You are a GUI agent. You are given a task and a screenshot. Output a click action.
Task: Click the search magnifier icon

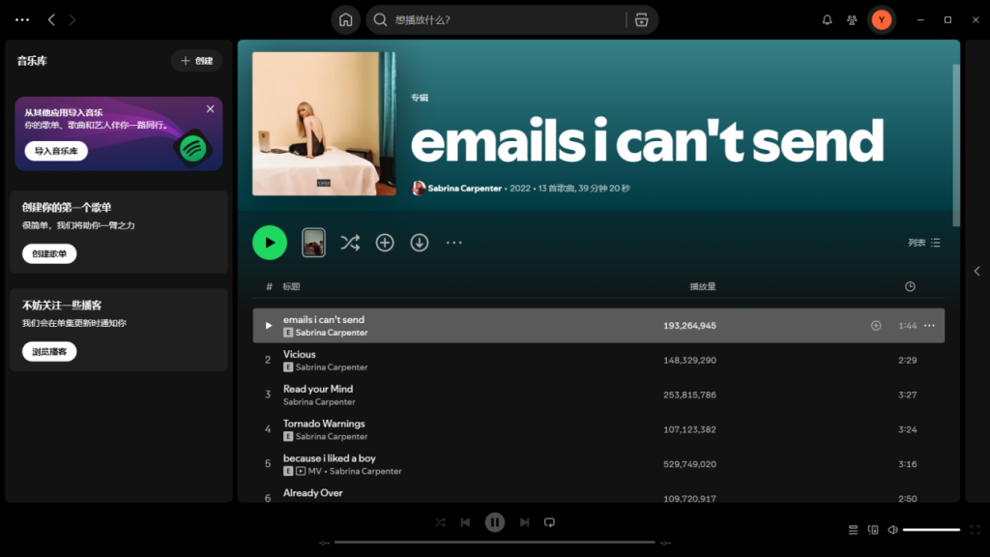pos(380,20)
